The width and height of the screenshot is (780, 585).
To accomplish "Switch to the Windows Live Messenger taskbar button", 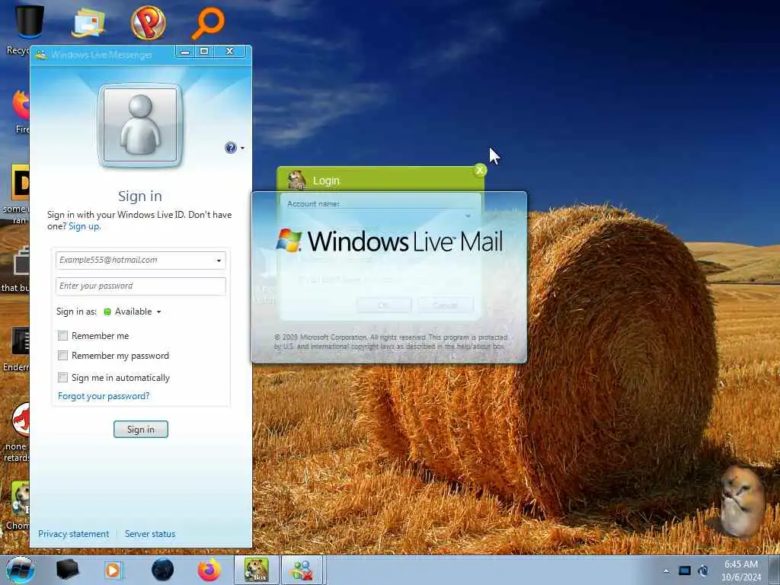I will tap(303, 570).
